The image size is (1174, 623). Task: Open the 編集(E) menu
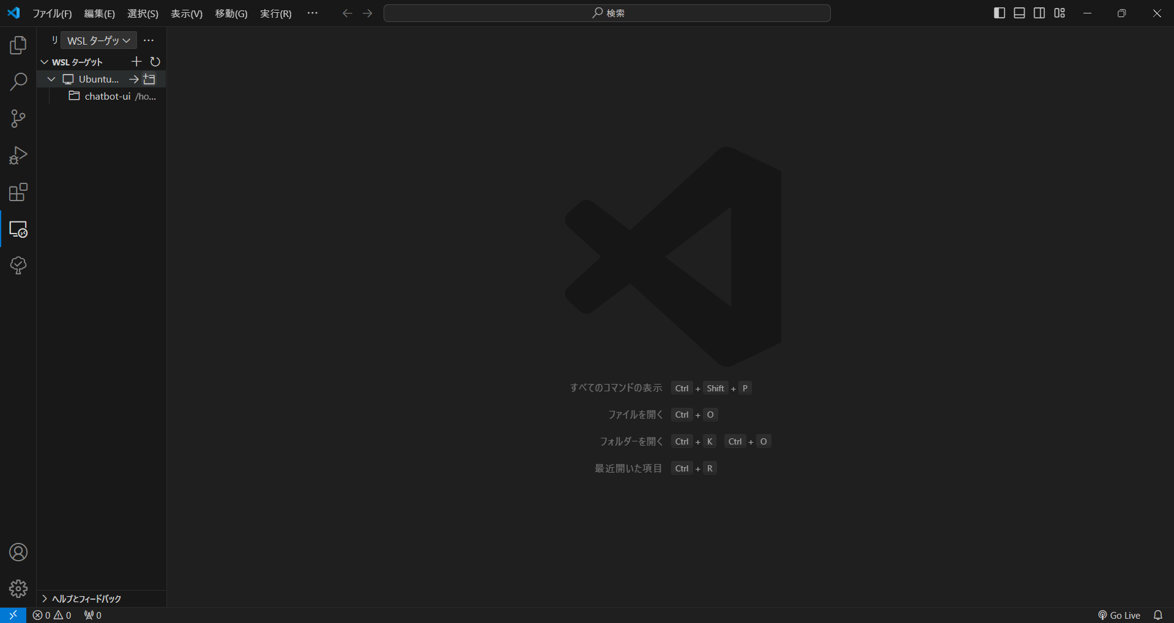click(x=100, y=13)
